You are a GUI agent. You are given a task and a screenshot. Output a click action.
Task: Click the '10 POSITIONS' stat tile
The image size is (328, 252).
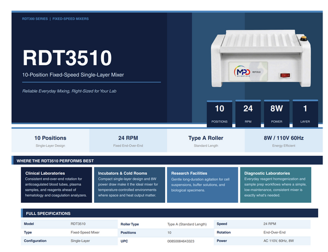(x=219, y=114)
